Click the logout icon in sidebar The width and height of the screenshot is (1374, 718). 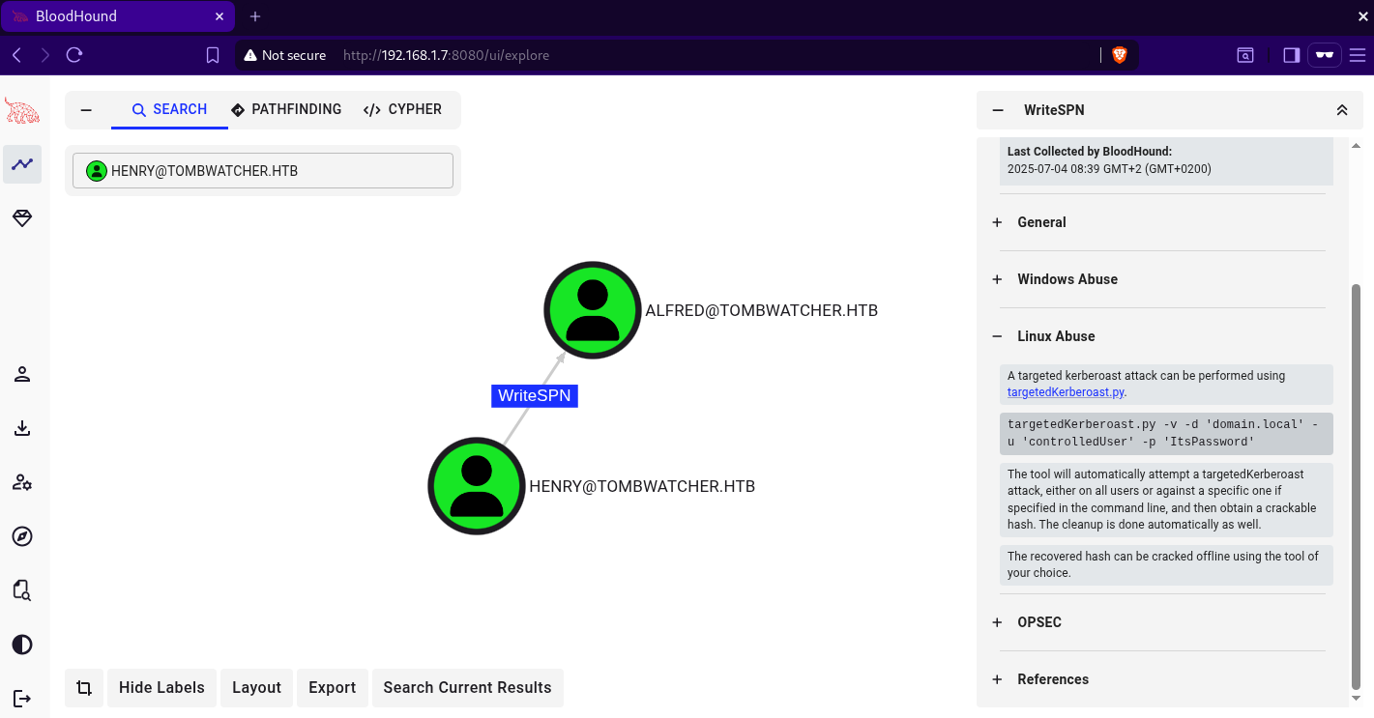click(x=22, y=698)
